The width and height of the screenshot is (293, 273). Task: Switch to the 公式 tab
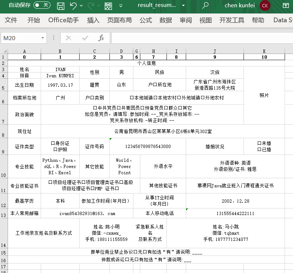coord(146,20)
